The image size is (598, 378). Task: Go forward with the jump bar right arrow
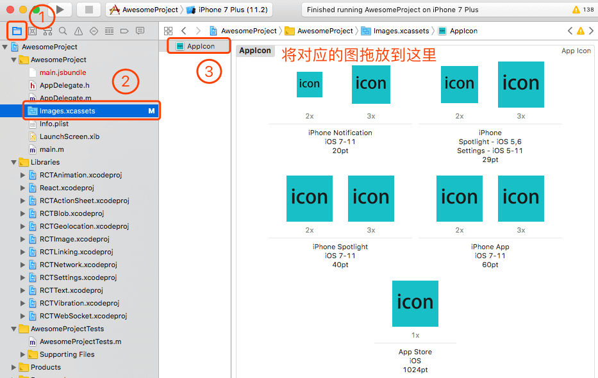[198, 31]
